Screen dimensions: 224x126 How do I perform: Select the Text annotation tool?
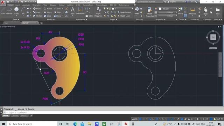click(x=72, y=11)
